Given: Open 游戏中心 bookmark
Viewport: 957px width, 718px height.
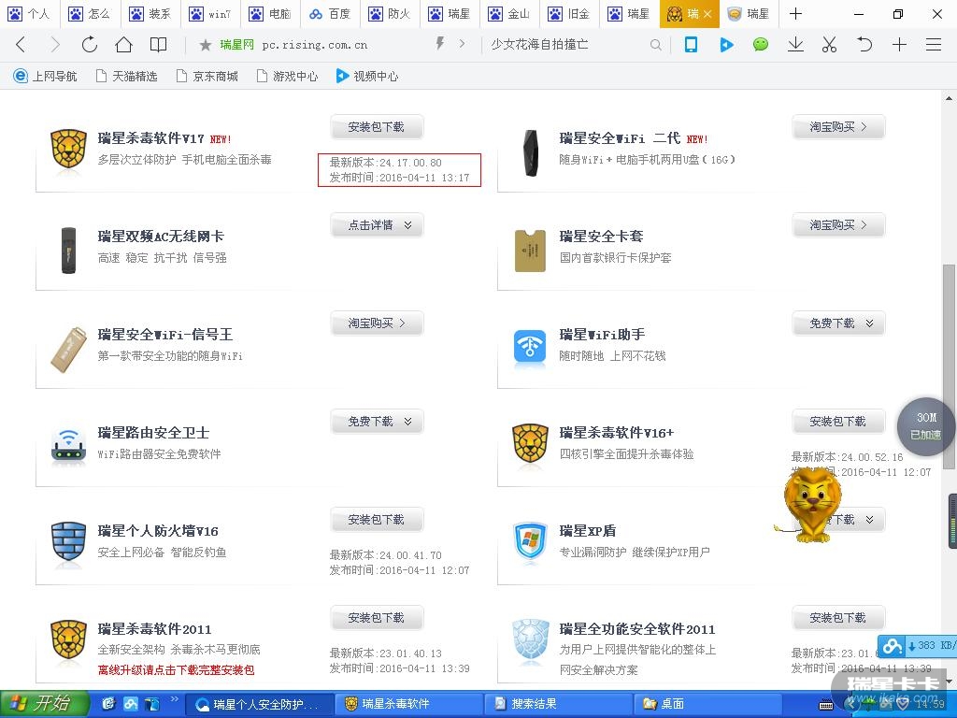Looking at the screenshot, I should coord(288,77).
